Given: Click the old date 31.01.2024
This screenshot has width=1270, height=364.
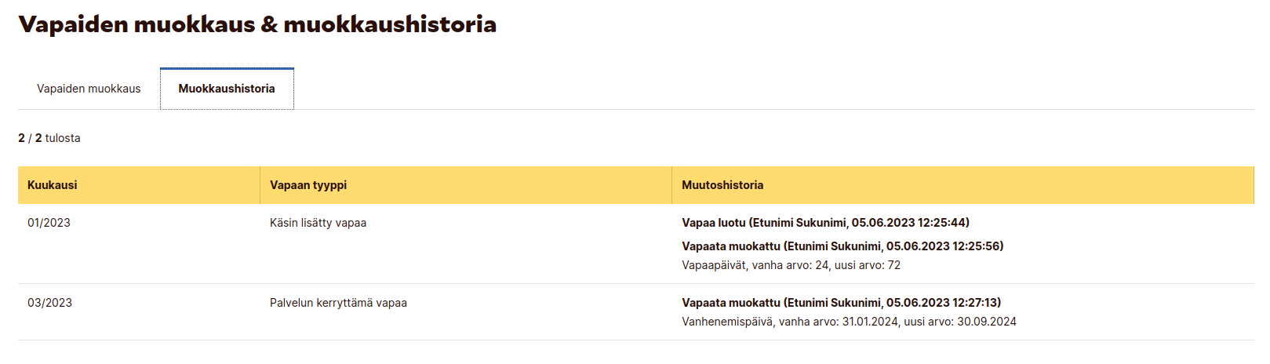Looking at the screenshot, I should pos(871,322).
